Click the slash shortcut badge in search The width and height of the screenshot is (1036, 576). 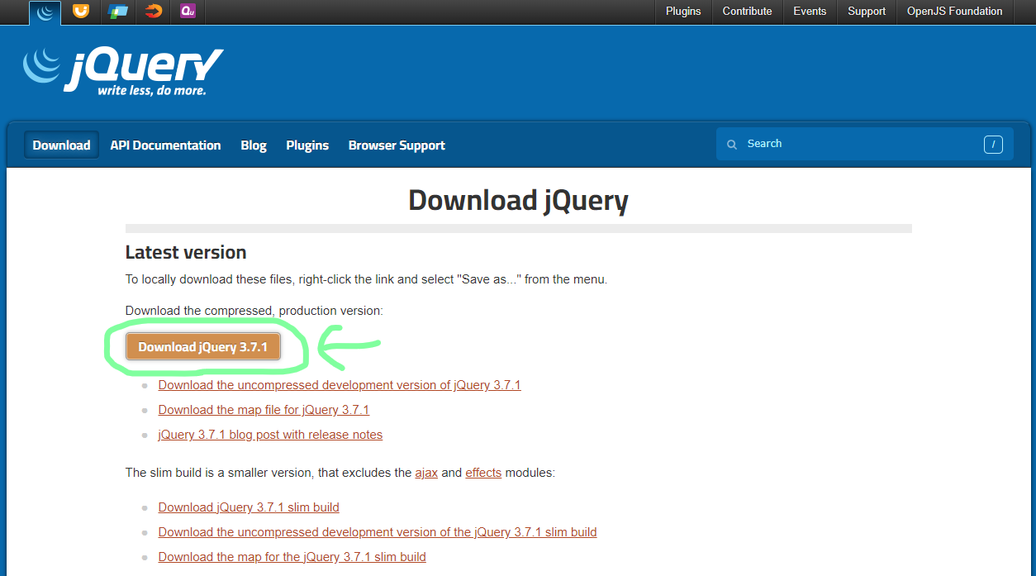992,144
